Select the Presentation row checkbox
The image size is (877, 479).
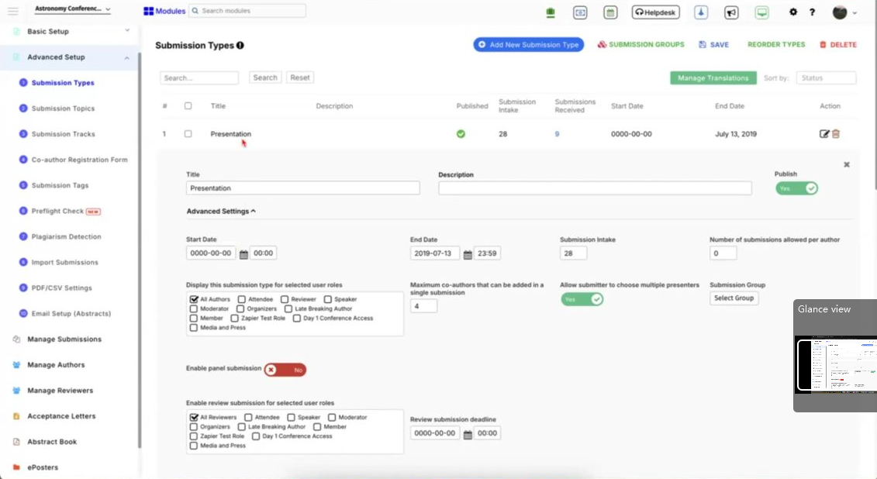[x=188, y=133]
